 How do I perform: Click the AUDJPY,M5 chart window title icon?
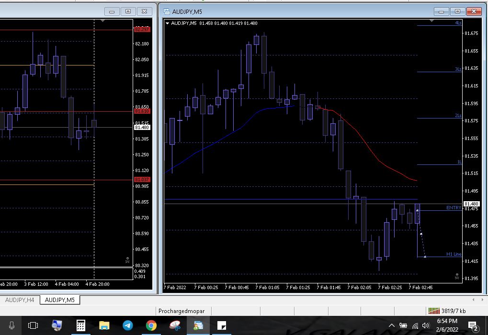pyautogui.click(x=167, y=11)
